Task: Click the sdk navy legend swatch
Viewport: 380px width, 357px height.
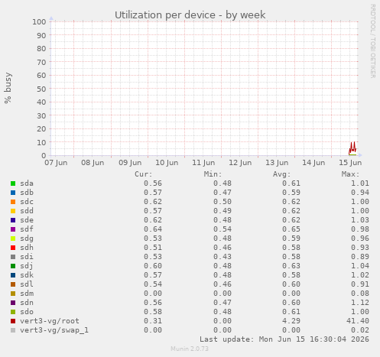Action: click(13, 275)
